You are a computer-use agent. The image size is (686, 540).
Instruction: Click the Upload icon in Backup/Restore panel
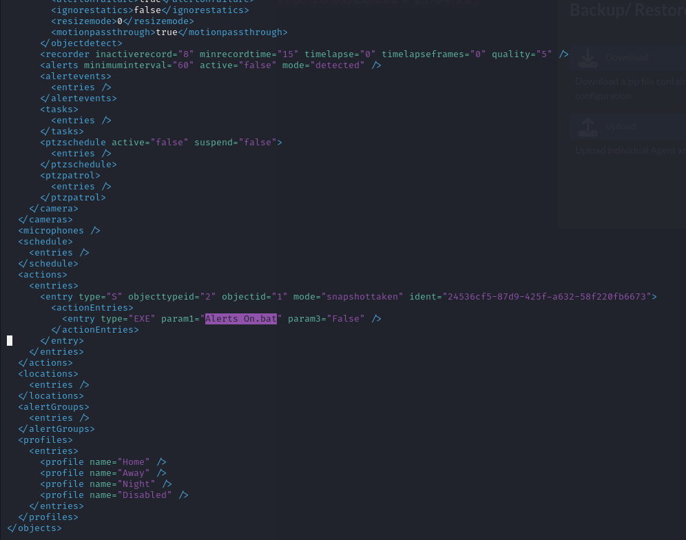tap(588, 127)
